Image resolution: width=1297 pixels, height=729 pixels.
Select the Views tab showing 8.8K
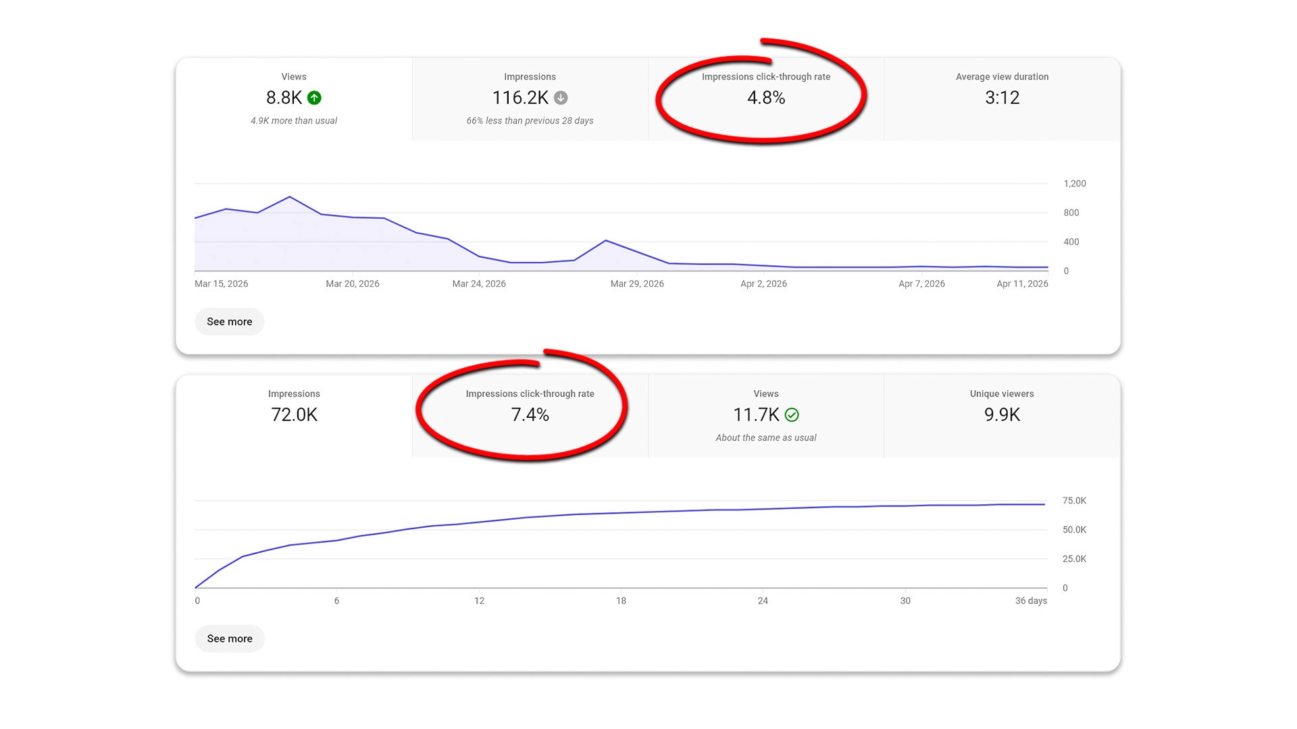click(293, 99)
